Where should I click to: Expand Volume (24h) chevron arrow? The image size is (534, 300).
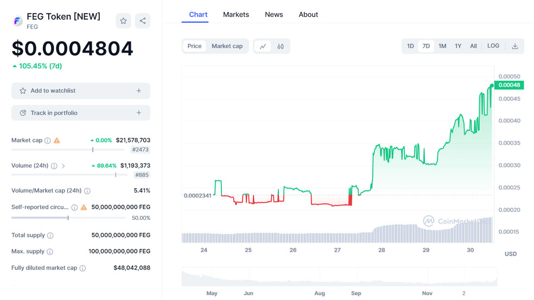click(x=63, y=166)
